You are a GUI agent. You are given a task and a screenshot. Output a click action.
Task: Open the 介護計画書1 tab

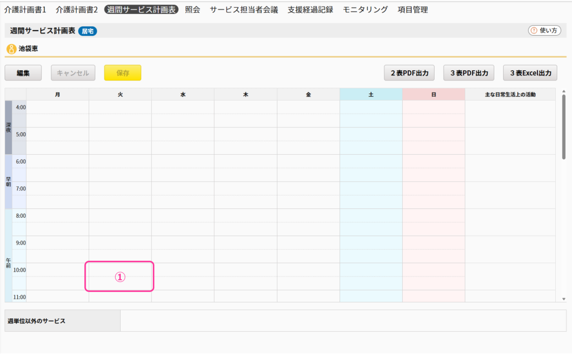[x=26, y=9]
